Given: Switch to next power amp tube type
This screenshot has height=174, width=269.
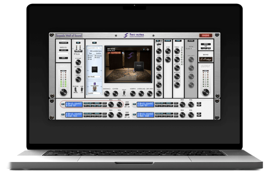Looking at the screenshot, I should click(84, 49).
